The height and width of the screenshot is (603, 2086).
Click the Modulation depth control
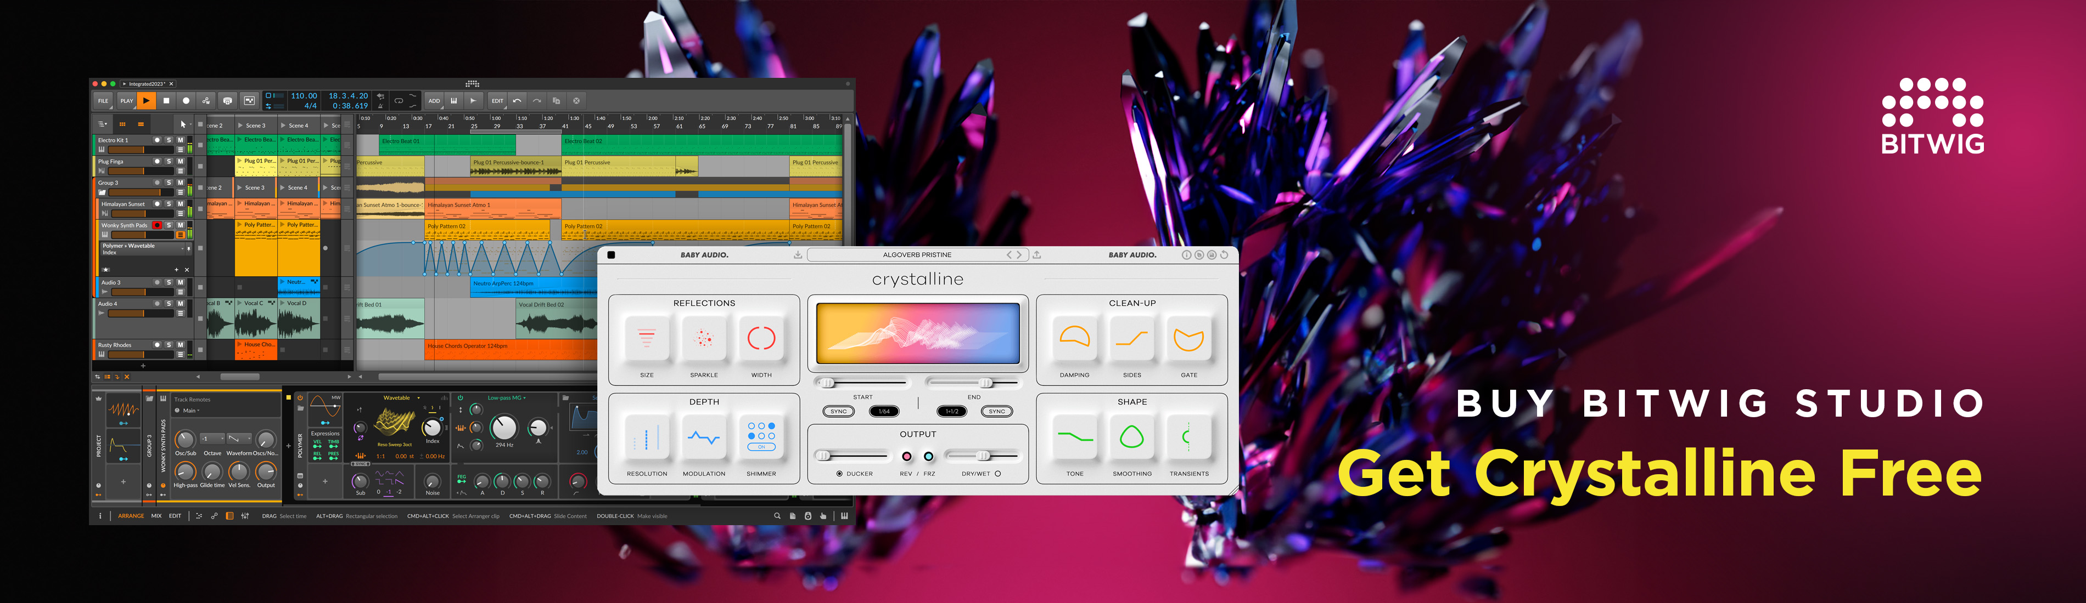(704, 438)
